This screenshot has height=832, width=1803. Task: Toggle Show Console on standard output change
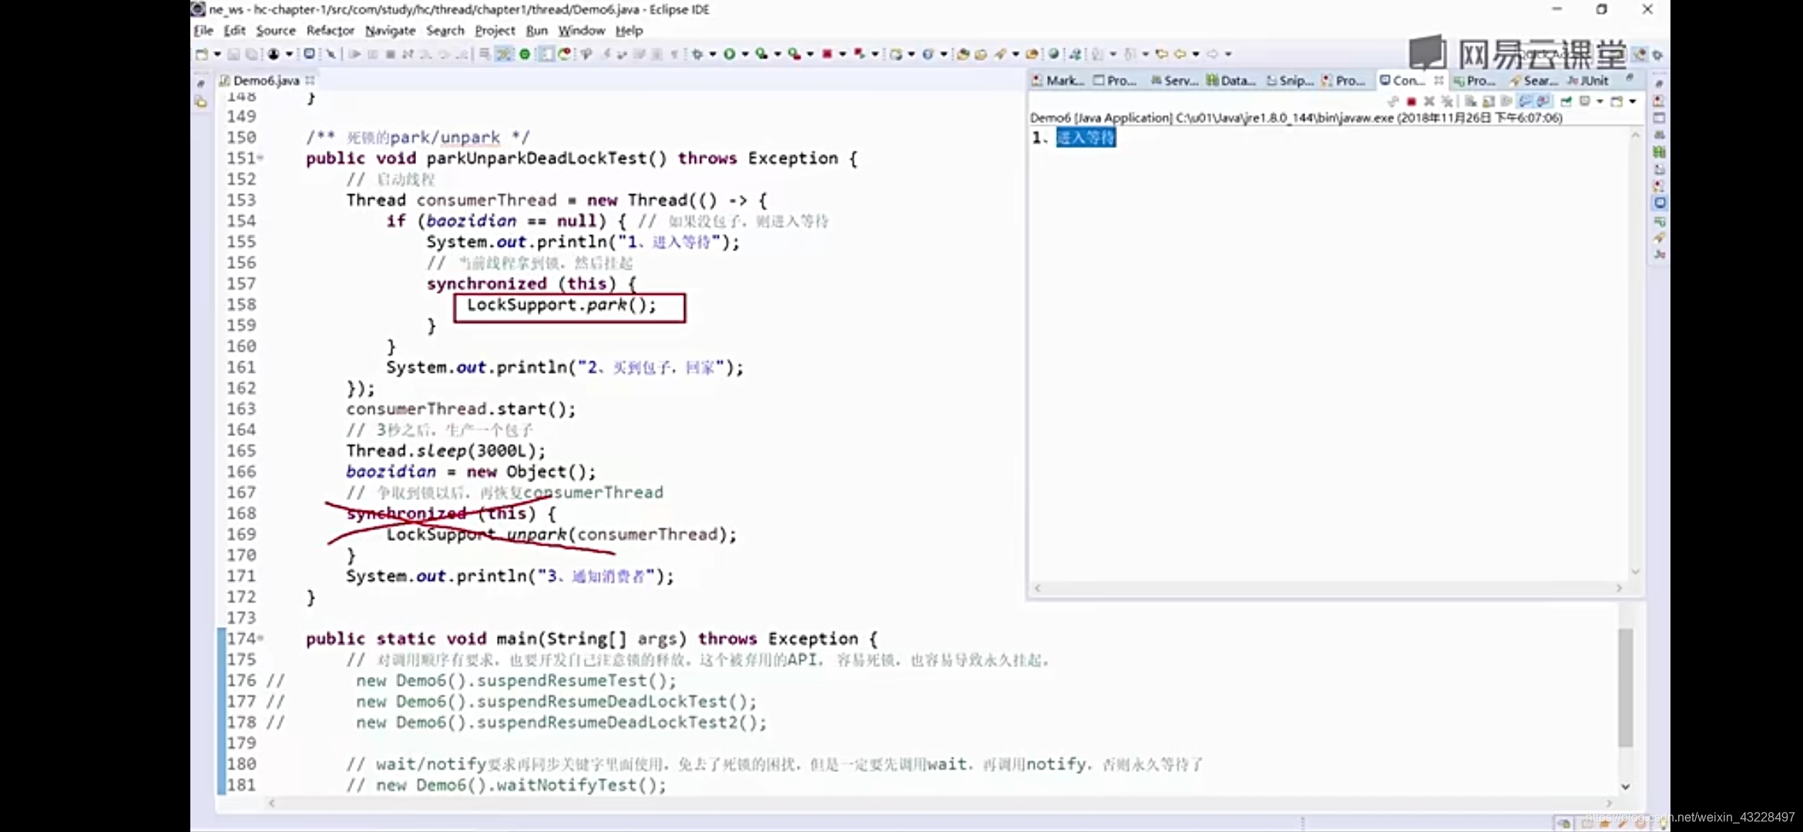tap(1524, 102)
